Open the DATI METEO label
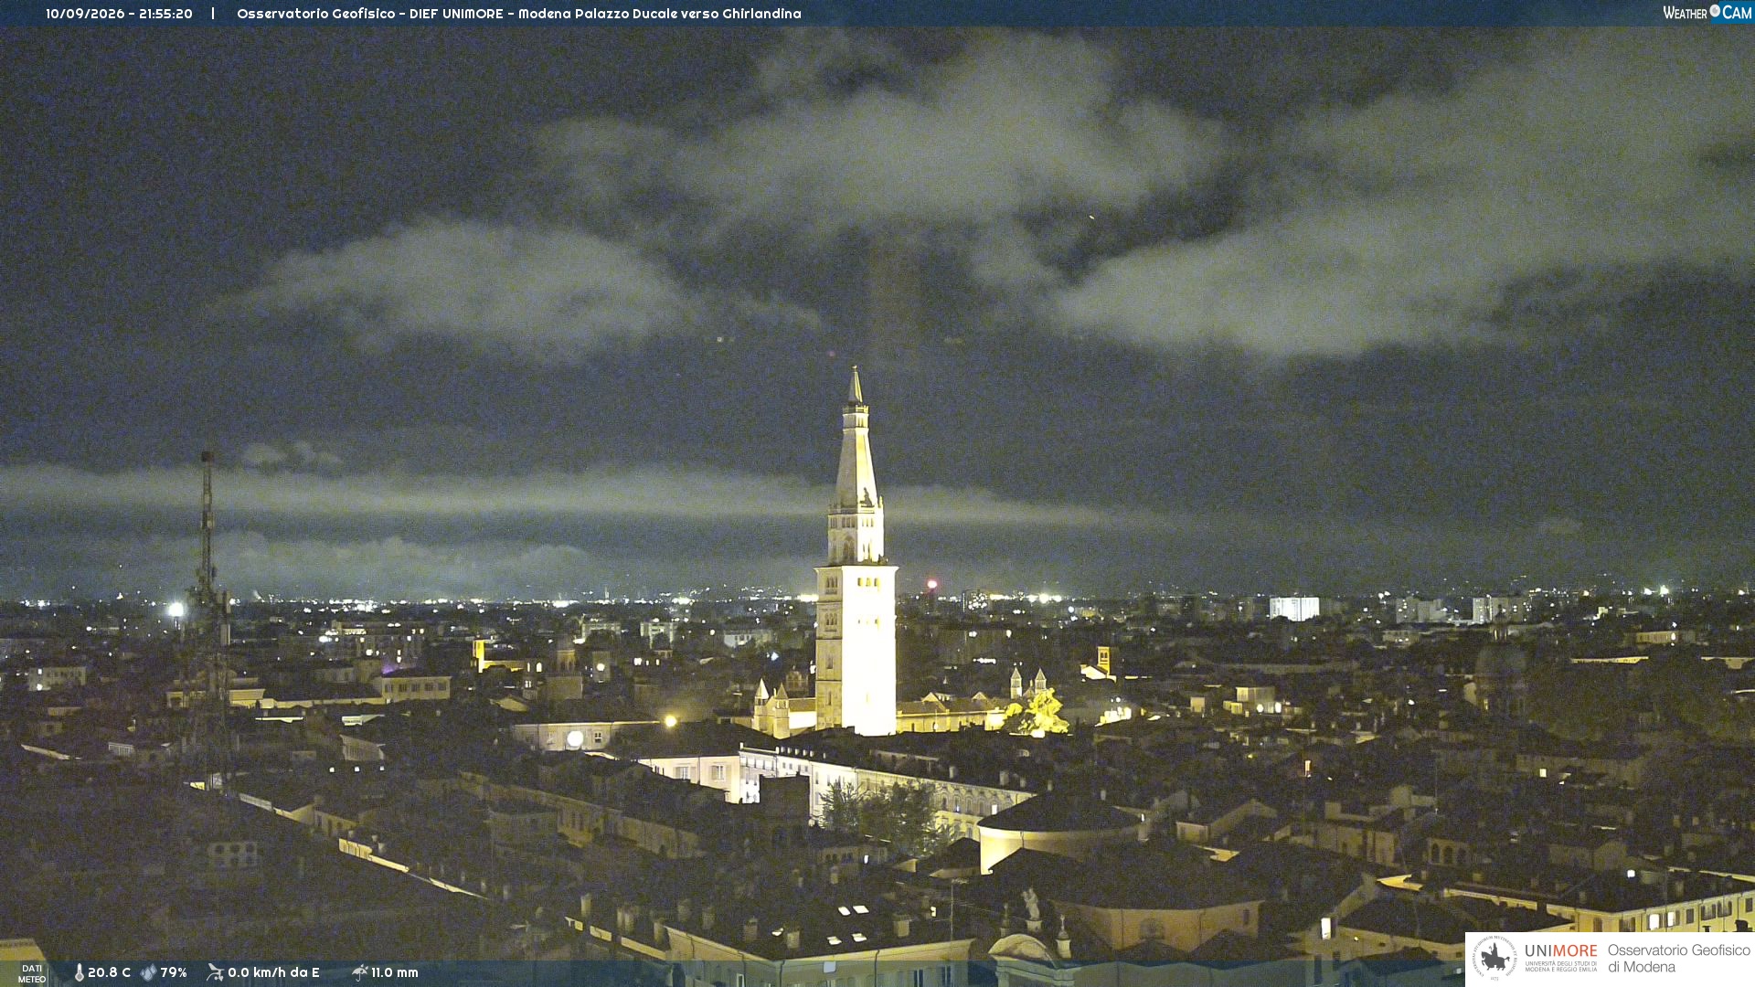Image resolution: width=1755 pixels, height=987 pixels. pyautogui.click(x=32, y=973)
